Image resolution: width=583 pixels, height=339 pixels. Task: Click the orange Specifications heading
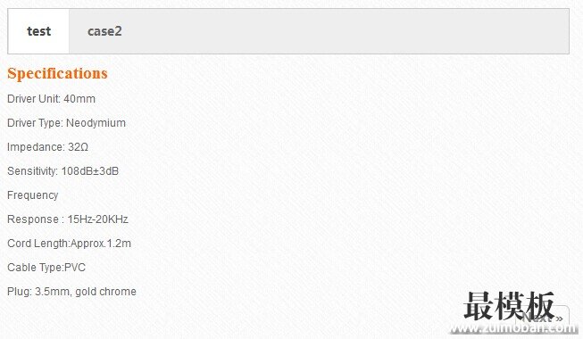57,73
